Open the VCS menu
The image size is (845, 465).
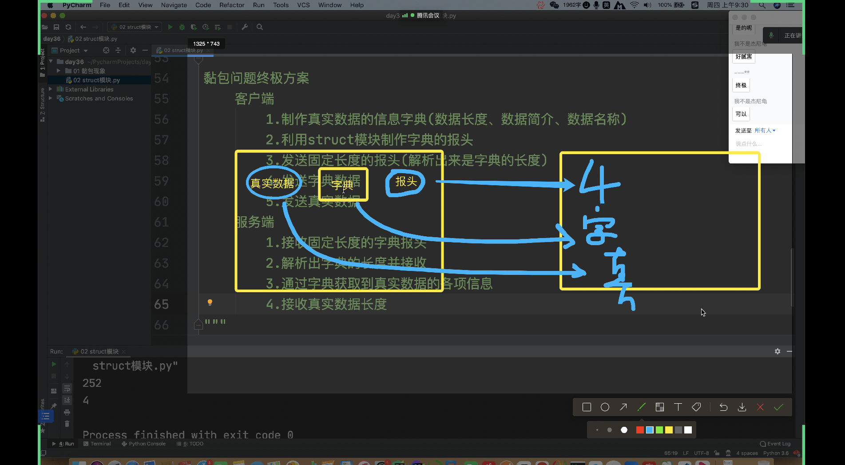(303, 5)
